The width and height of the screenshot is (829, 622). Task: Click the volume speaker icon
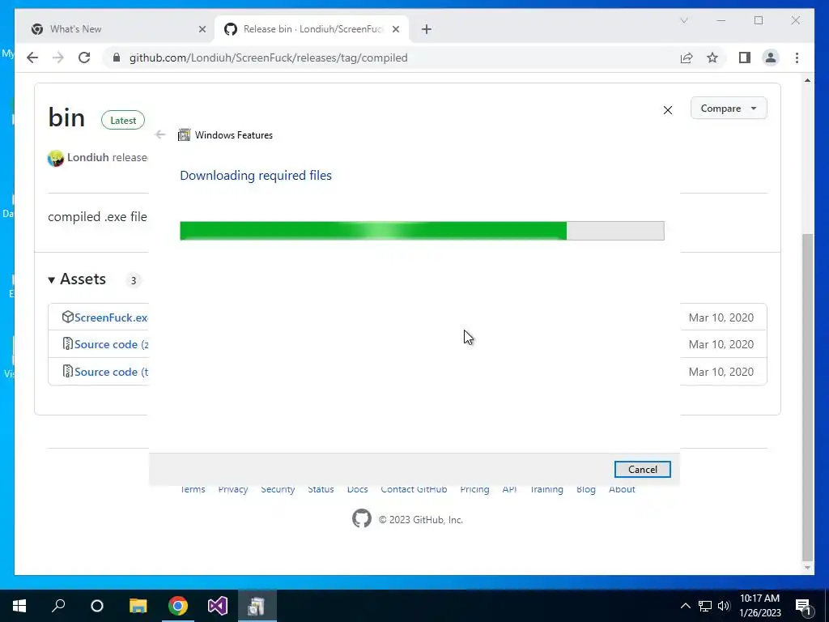click(x=724, y=606)
